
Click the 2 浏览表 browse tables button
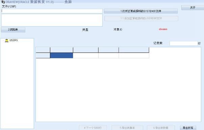[x=13, y=30]
